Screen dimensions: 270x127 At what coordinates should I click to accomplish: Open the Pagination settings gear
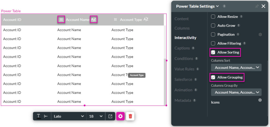coord(260,35)
